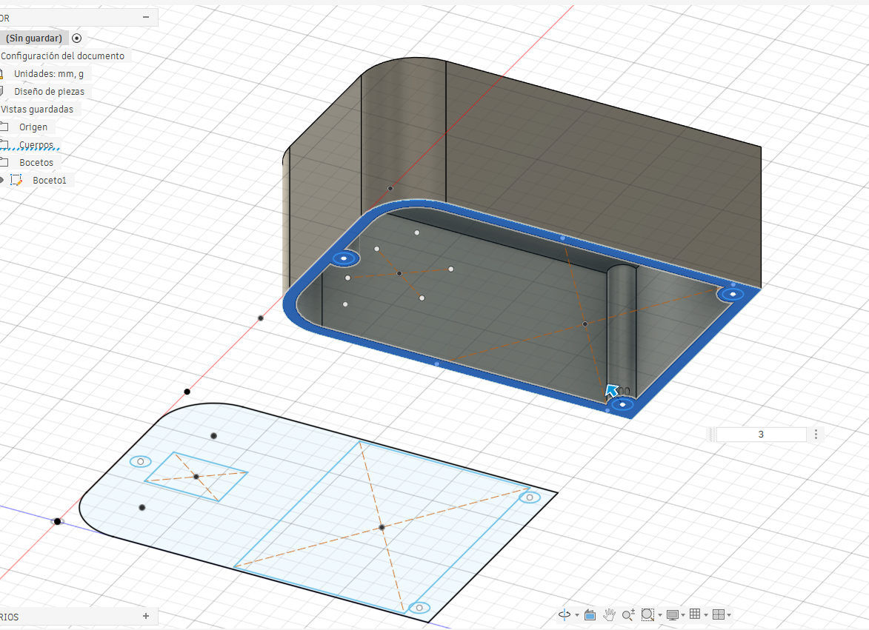Screen dimensions: 869x630
Task: Open Display Settings monitor icon
Action: (x=673, y=614)
